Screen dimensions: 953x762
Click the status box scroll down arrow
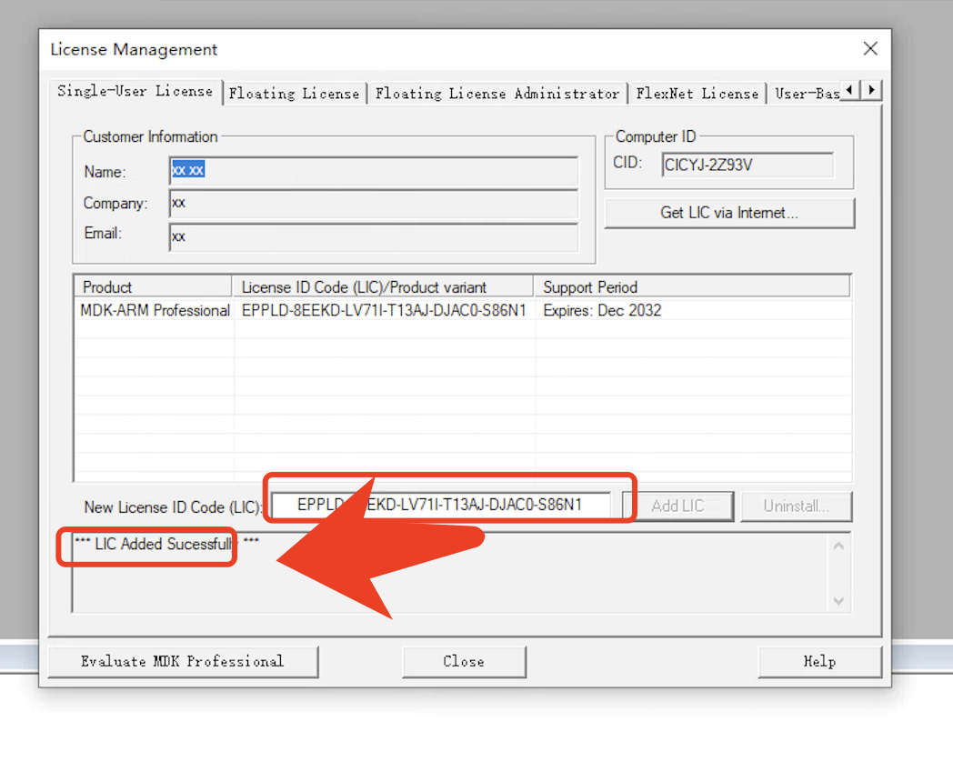(838, 601)
